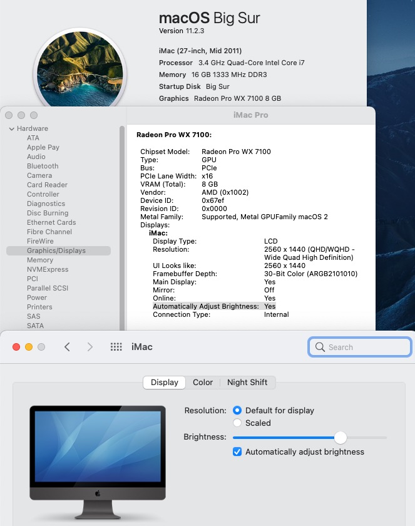Select Scaled resolution option
415x526 pixels.
237,423
